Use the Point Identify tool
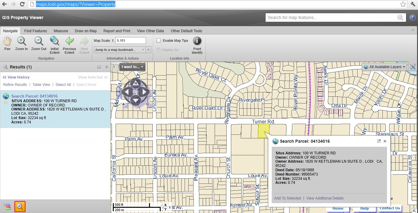Screen dimensions: 418x213 pyautogui.click(x=197, y=43)
